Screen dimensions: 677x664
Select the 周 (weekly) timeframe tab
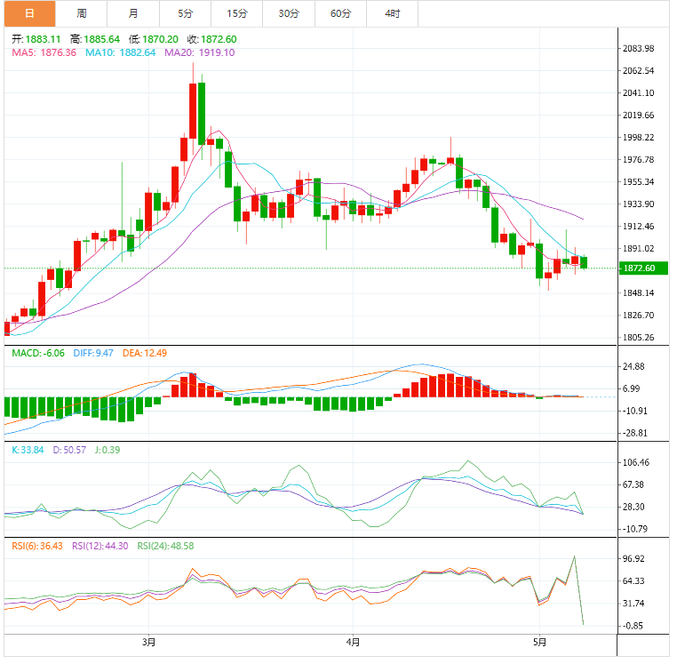82,13
